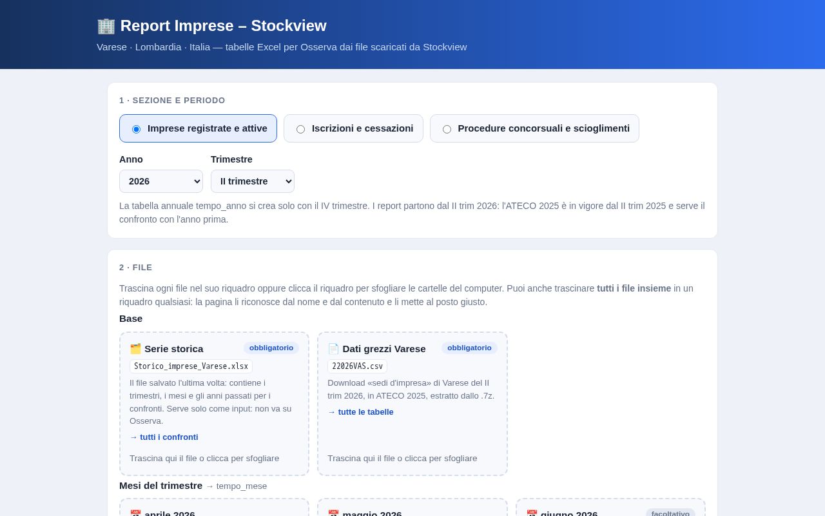Follow the 'tutti i confronti' link
The height and width of the screenshot is (516, 825).
164,437
